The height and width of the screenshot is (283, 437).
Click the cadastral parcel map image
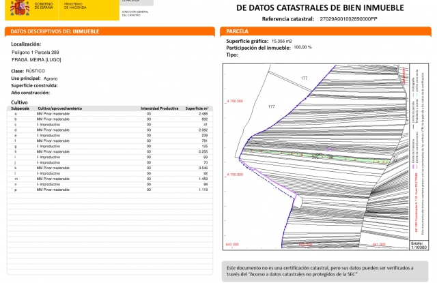[316, 157]
